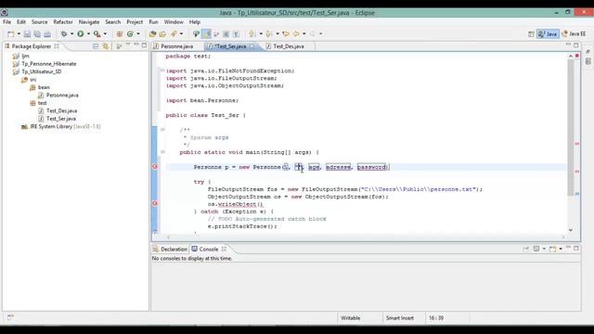This screenshot has height=334, width=594.
Task: Open the Refactor menu
Action: (63, 22)
